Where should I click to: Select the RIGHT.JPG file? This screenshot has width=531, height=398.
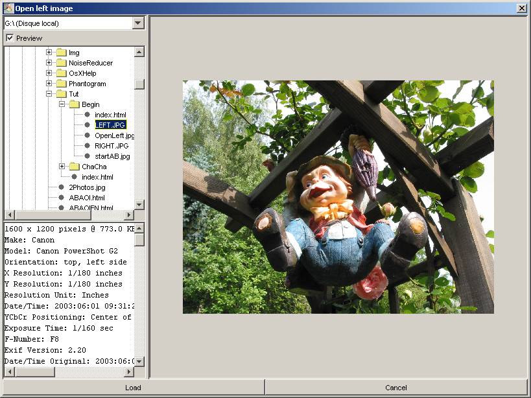112,146
